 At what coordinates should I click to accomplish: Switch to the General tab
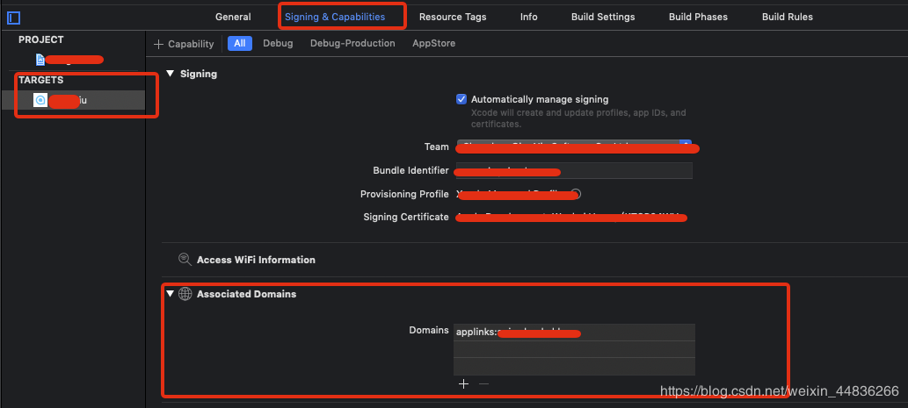(x=233, y=17)
